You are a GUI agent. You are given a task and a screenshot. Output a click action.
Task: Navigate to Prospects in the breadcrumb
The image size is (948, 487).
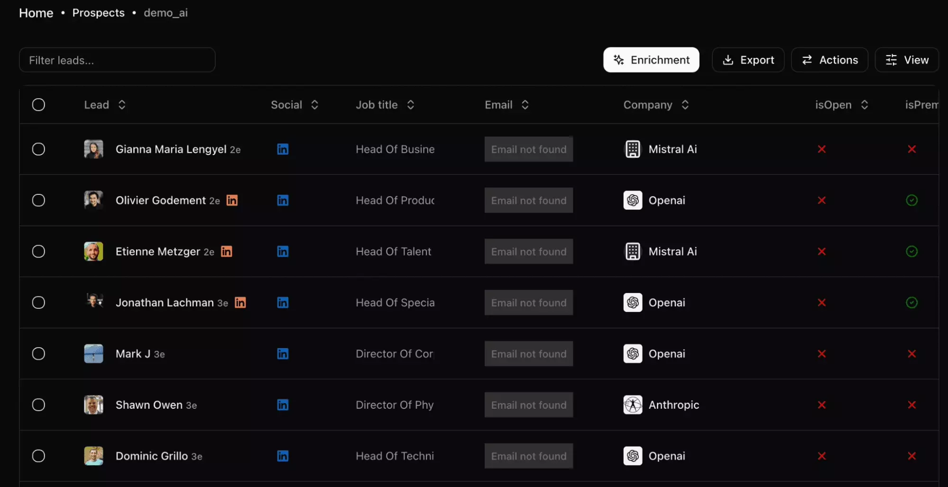point(98,13)
